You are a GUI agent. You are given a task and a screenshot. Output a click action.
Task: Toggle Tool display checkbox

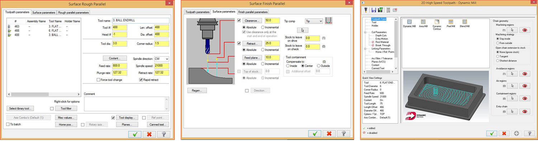113,117
